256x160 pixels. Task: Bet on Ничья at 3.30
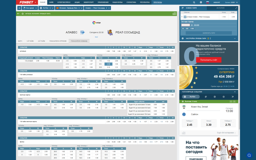click(209, 123)
